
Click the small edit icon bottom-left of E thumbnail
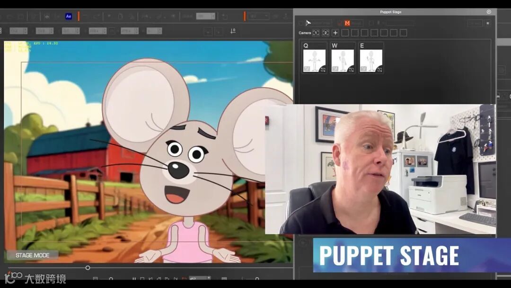363,69
